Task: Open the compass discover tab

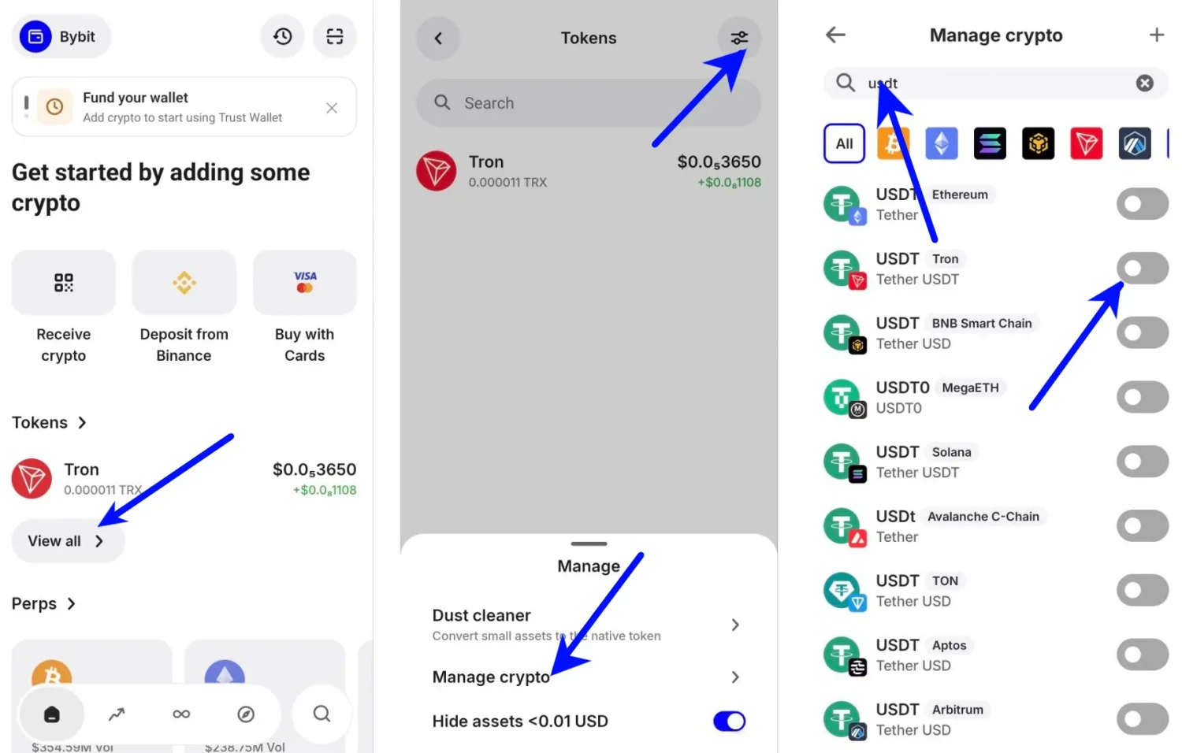Action: [x=246, y=714]
